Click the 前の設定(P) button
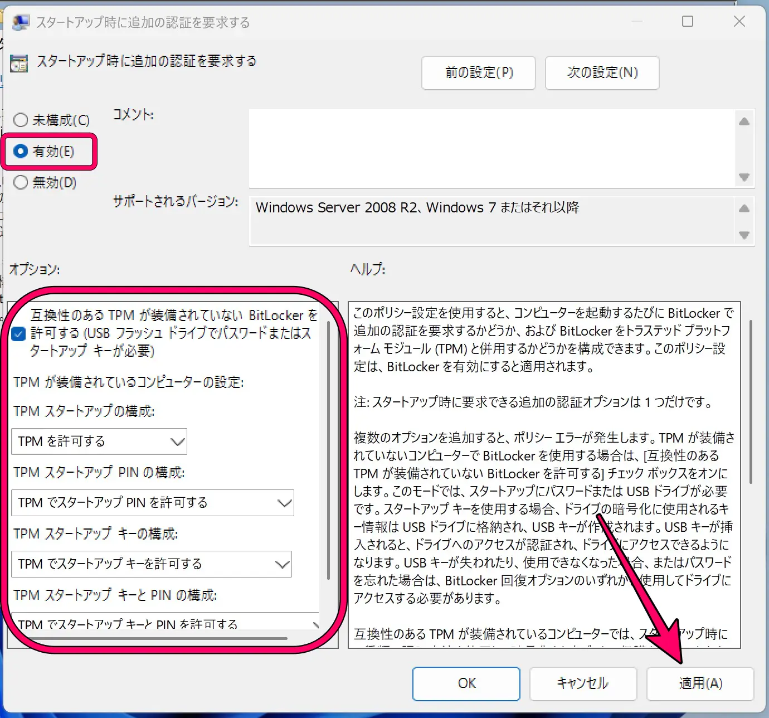769x718 pixels. [x=479, y=72]
